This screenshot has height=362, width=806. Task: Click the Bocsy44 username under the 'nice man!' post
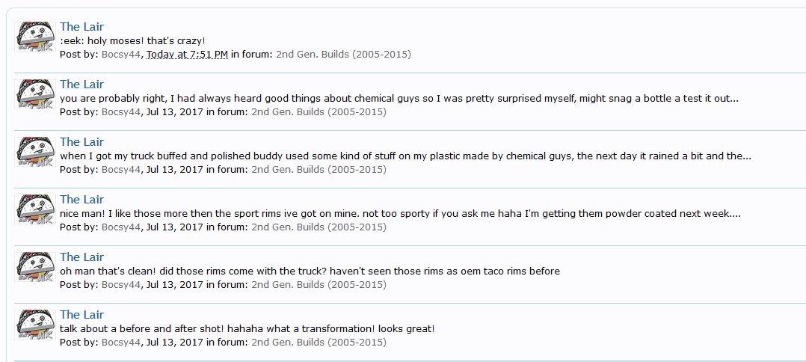pos(121,227)
